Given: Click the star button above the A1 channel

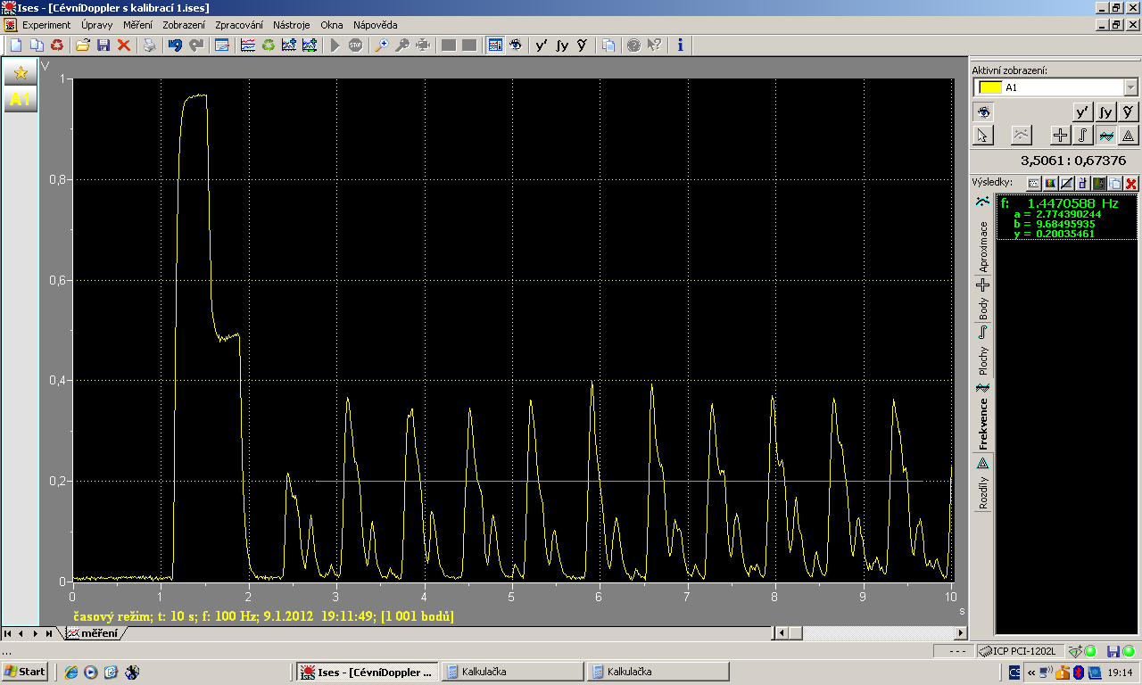Looking at the screenshot, I should click(21, 73).
